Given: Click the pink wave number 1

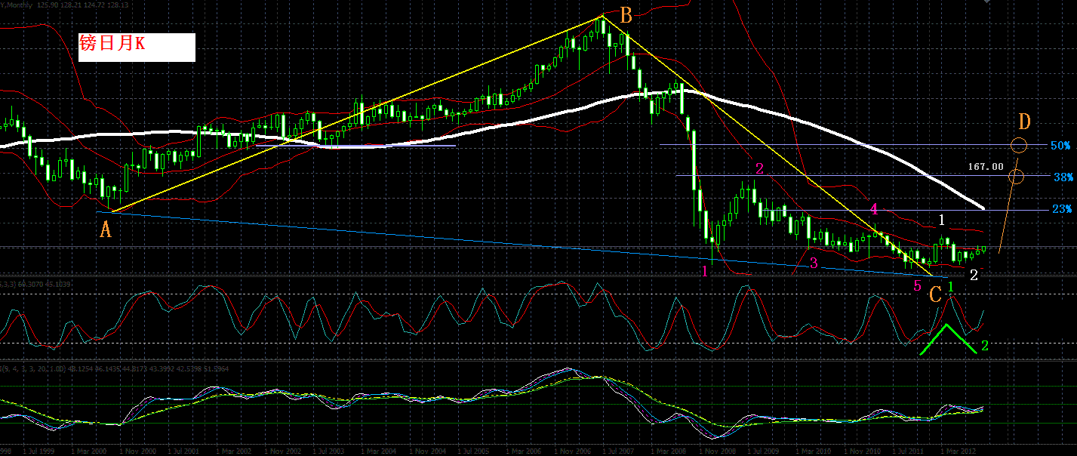Looking at the screenshot, I should 704,270.
